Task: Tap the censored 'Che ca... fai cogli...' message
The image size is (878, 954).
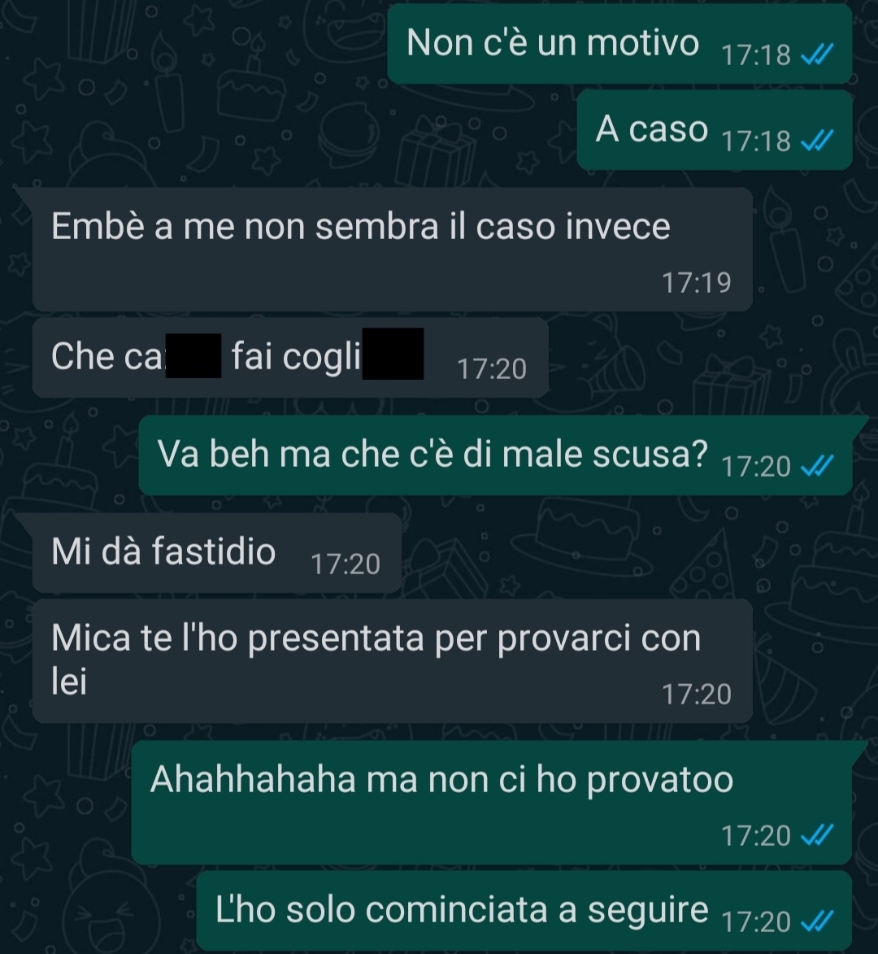Action: [x=290, y=358]
